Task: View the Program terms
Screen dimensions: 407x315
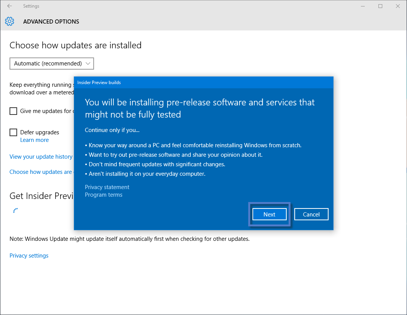Action: (x=104, y=194)
